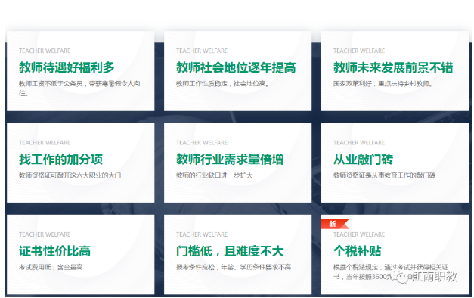Click text 教师资格证可敲开这六大职业的大门
This screenshot has height=298, width=474.
[x=70, y=175]
